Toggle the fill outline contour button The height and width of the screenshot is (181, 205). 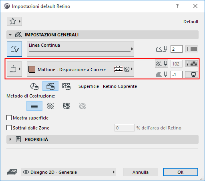pyautogui.click(x=14, y=49)
